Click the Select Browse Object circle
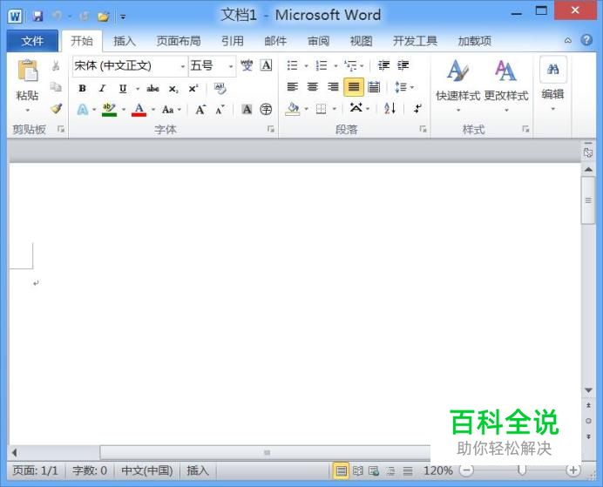Viewport: 603px width, 487px height. coord(588,421)
